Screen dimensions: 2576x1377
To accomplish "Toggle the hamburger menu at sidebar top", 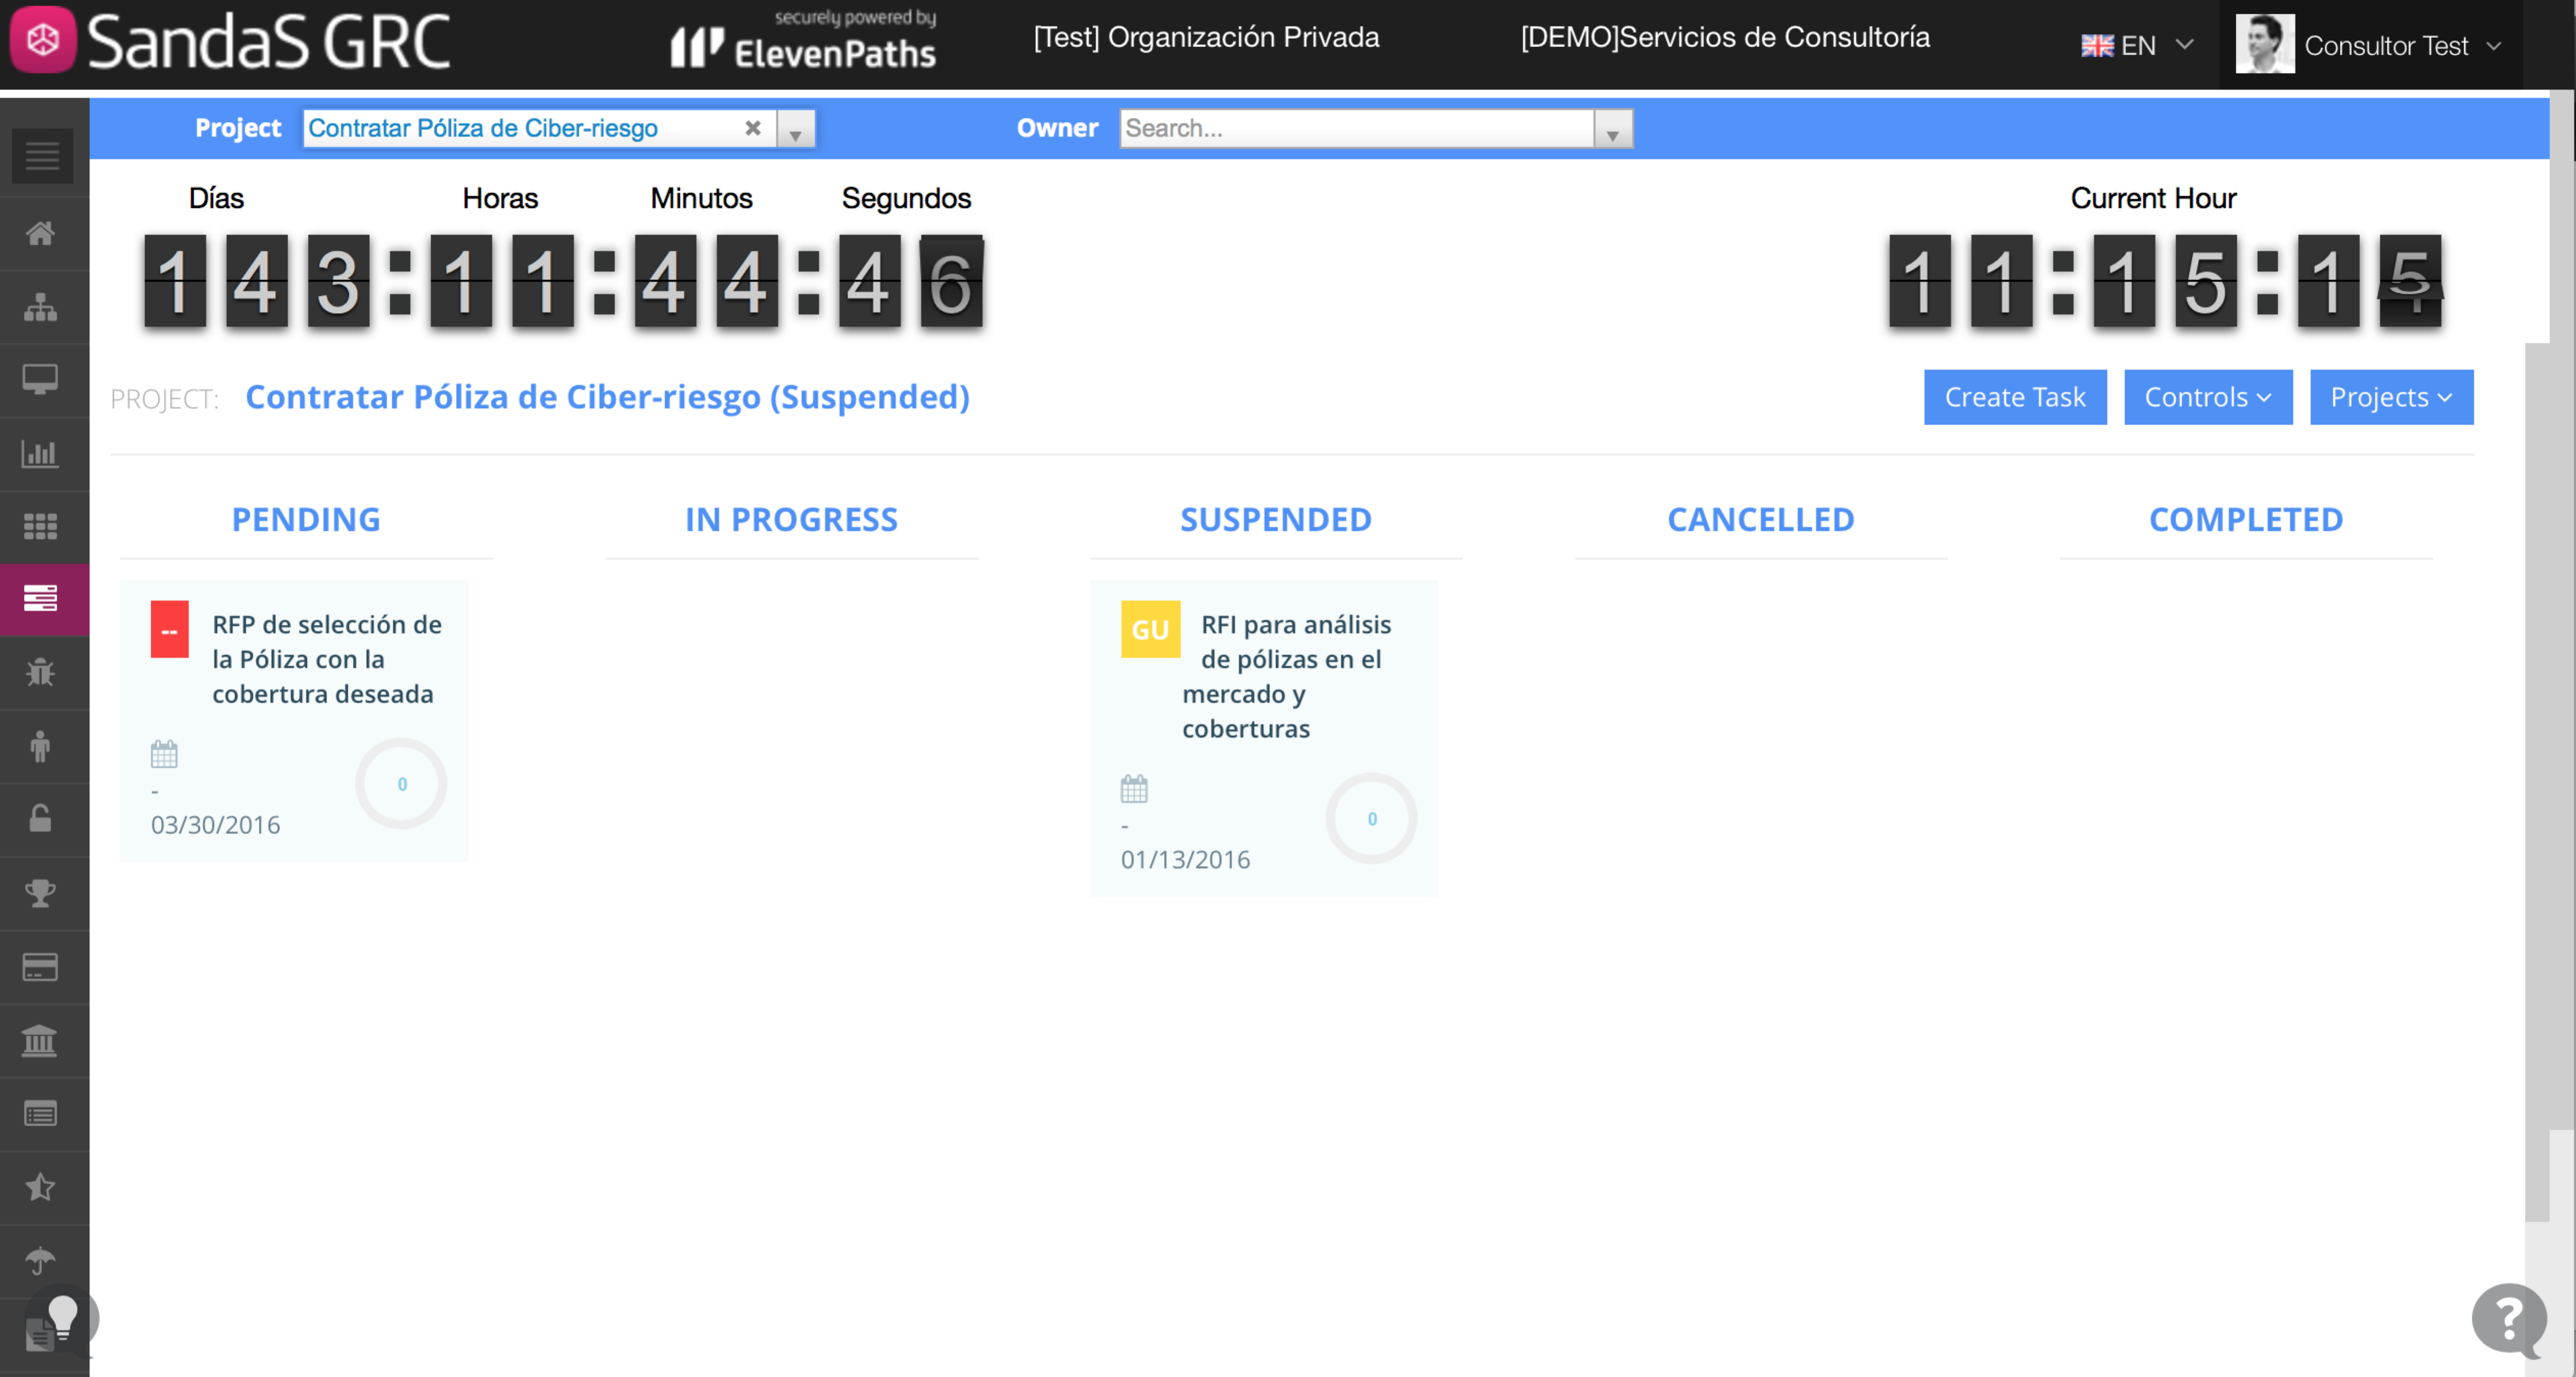I will click(x=42, y=156).
